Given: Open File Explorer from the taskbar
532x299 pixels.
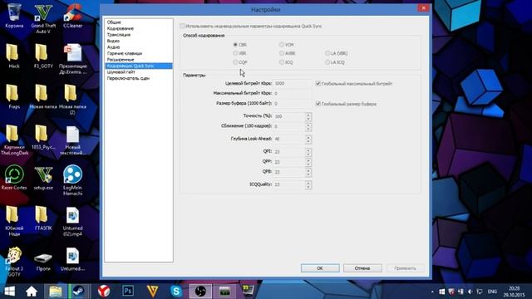Looking at the screenshot, I should tap(56, 292).
